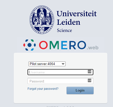The width and height of the screenshot is (113, 107).
Task: Click the Leiden word in the logo
Action: 69,22
